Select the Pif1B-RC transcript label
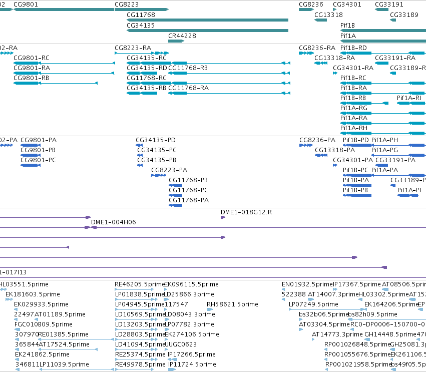 [x=353, y=78]
